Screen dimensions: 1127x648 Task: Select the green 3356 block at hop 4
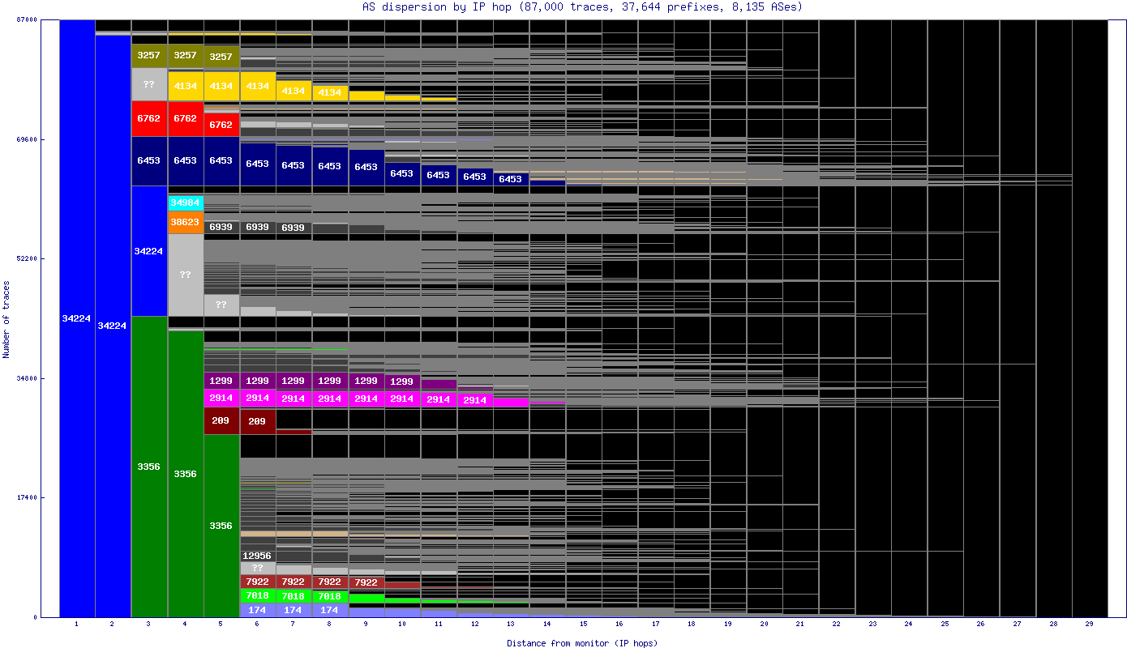(x=186, y=474)
